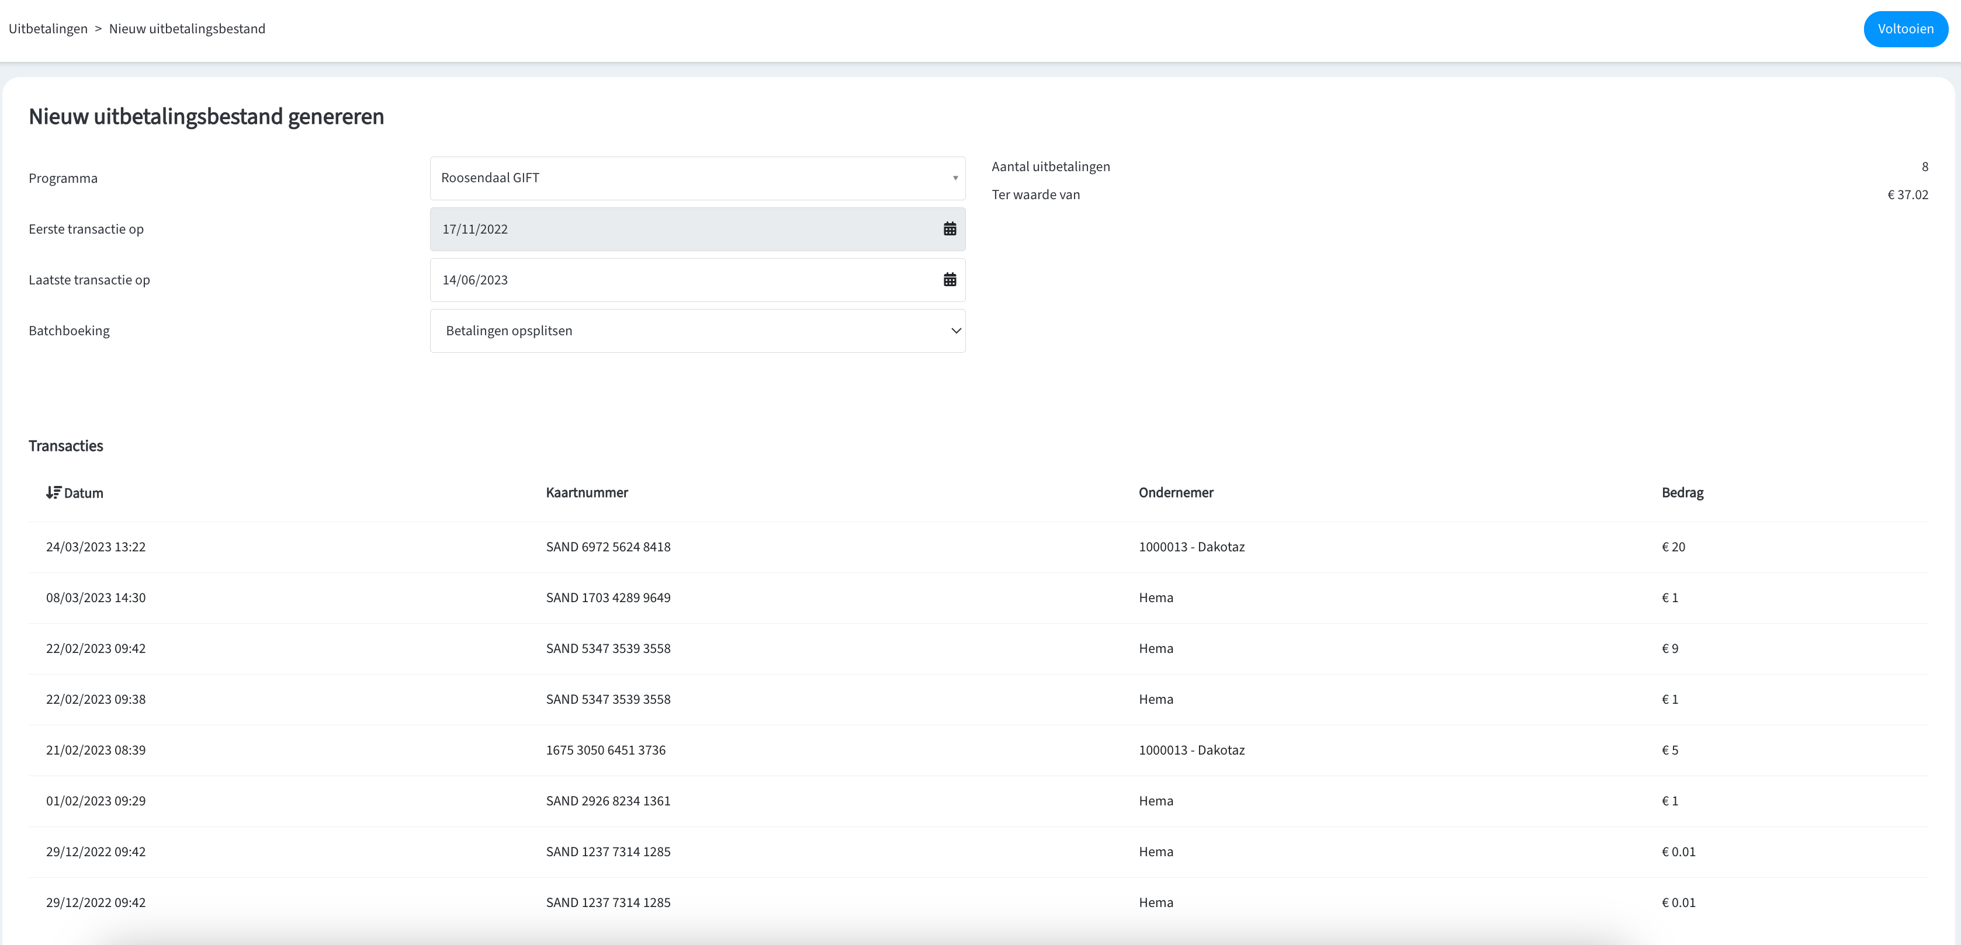1961x945 pixels.
Task: Sort table by Kaartnummer column header
Action: pos(586,493)
